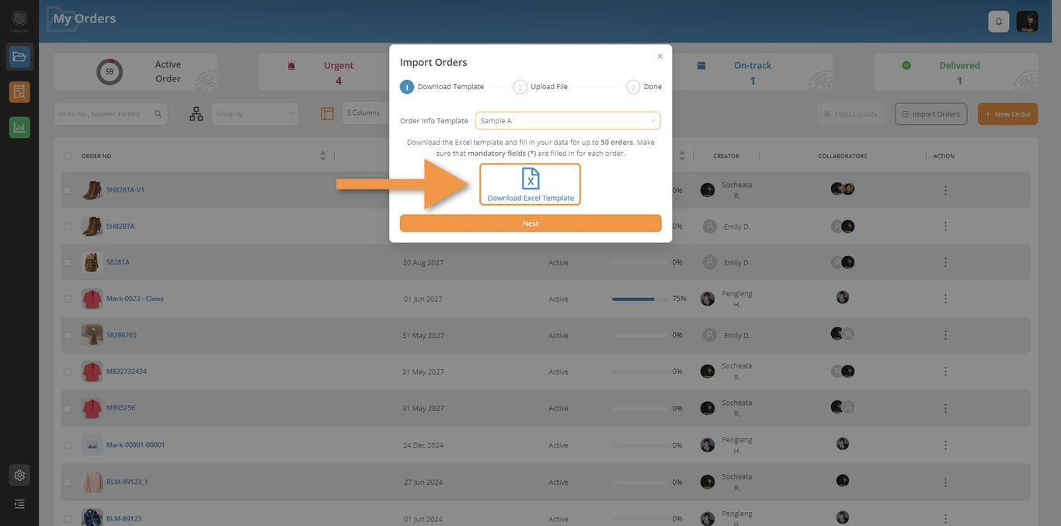Select the S828TA order checkbox
1061x526 pixels.
coord(68,262)
